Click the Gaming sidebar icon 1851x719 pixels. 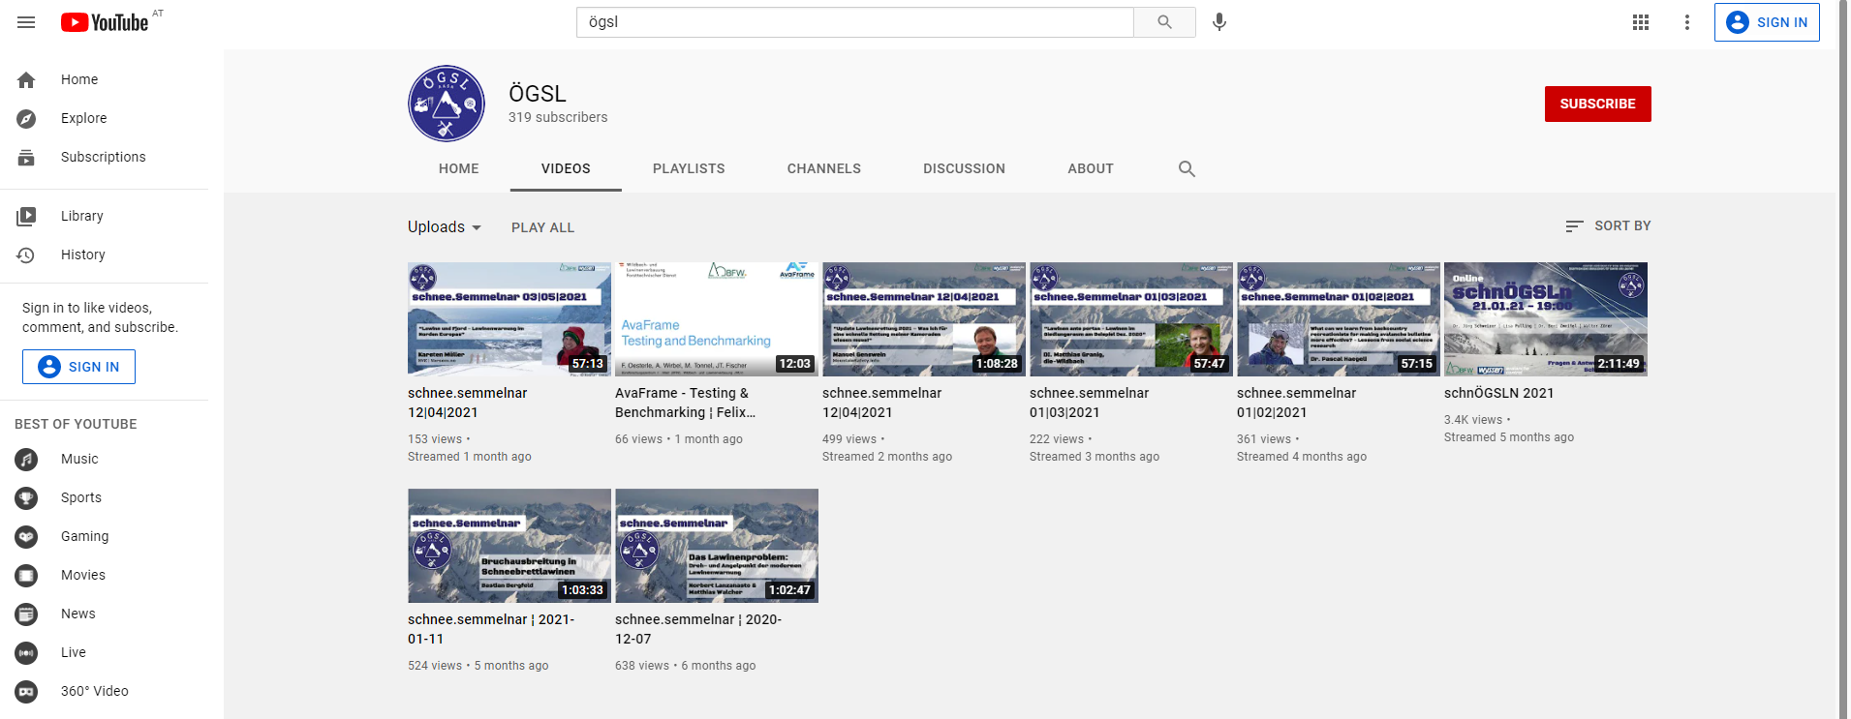(x=26, y=536)
